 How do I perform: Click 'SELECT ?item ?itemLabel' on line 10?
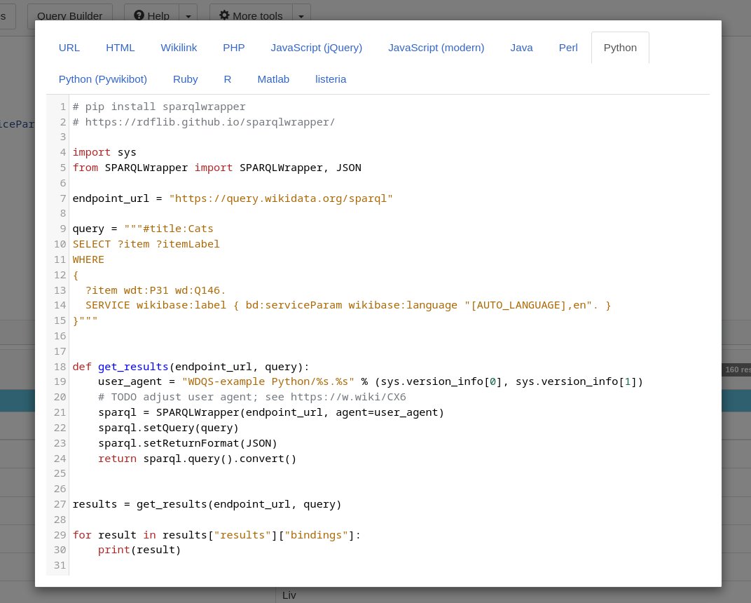146,244
